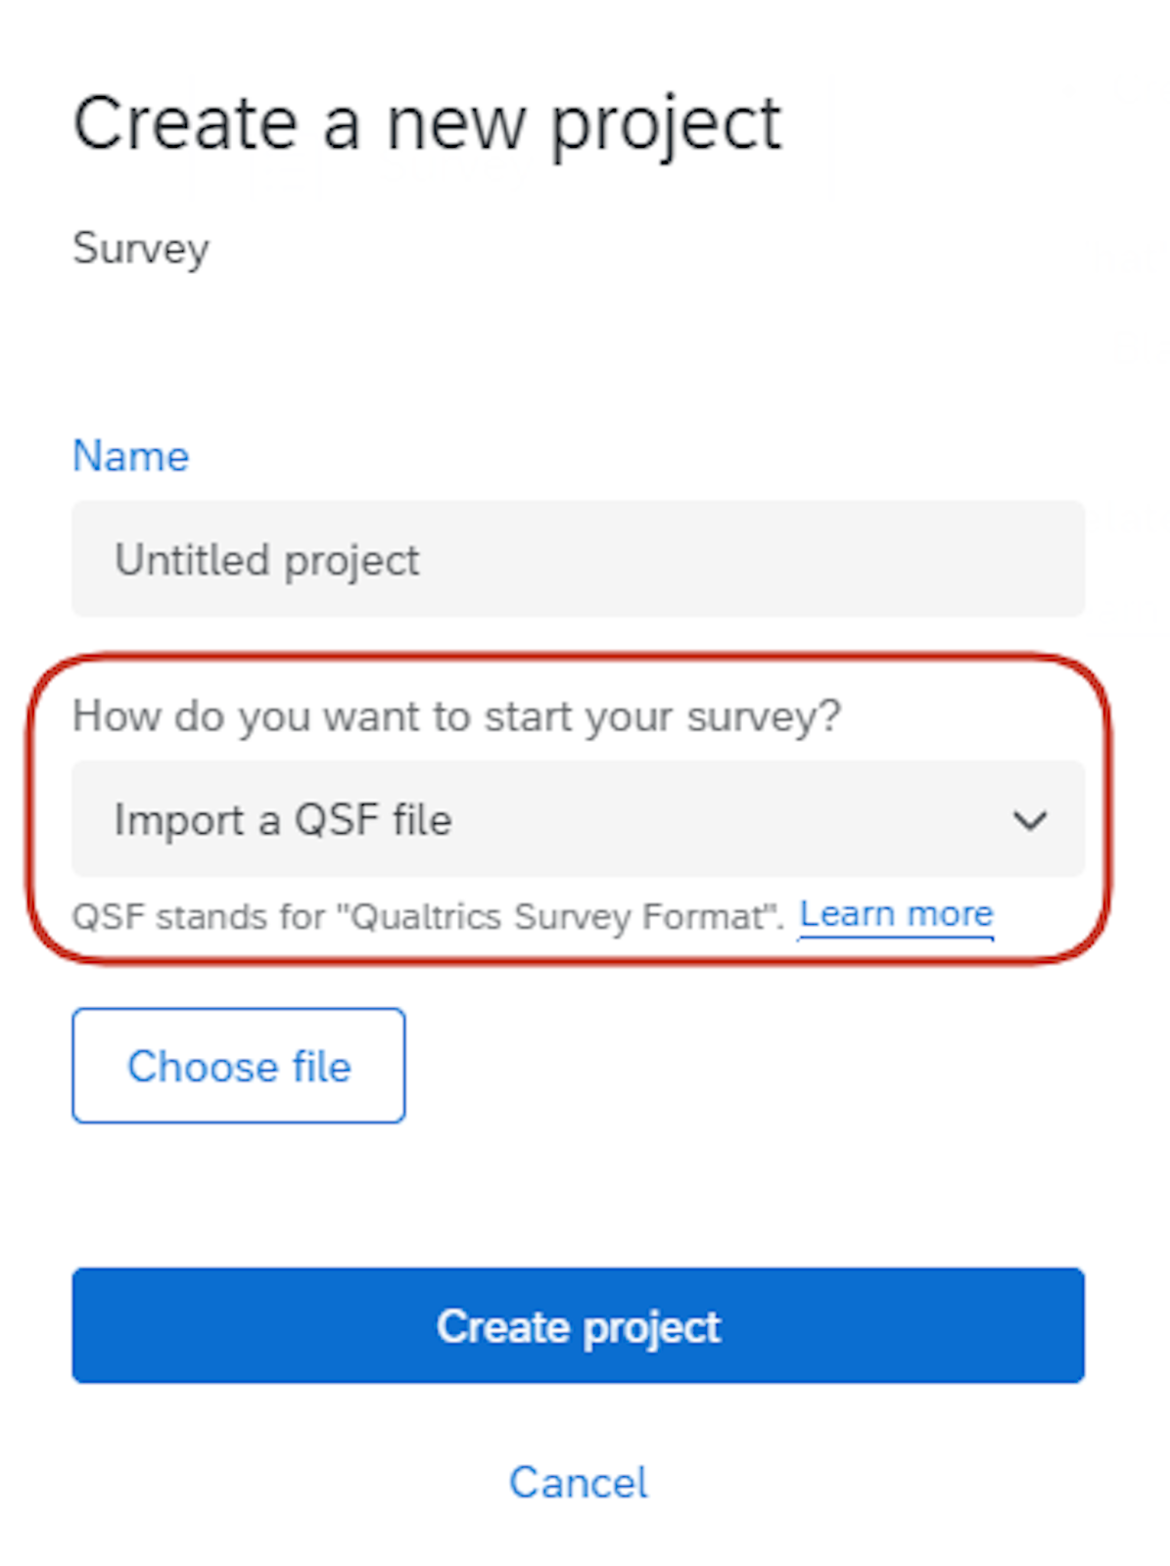Click the "Choose file" button

[238, 1066]
